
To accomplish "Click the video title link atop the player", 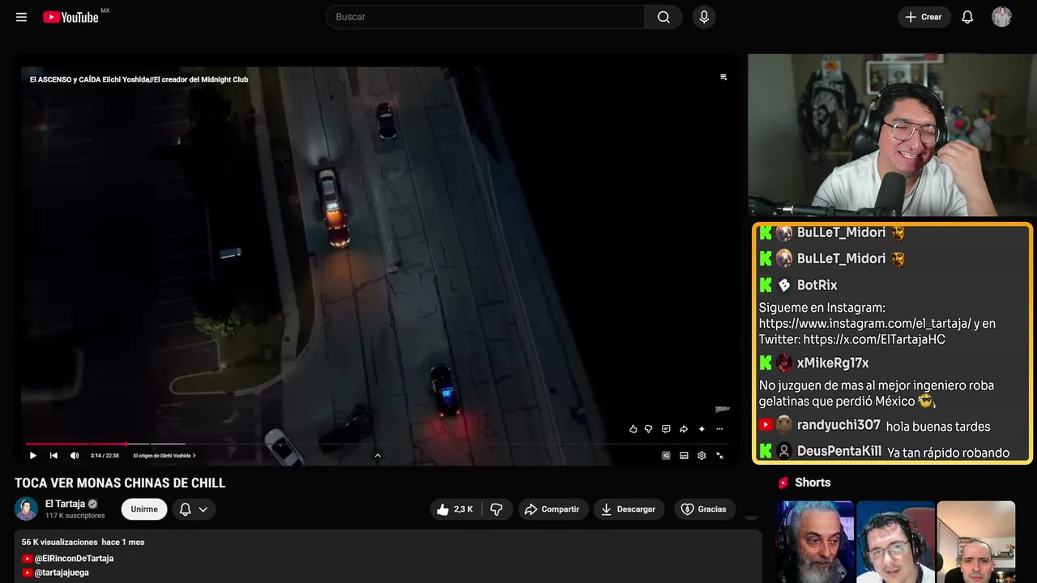I will [x=139, y=79].
